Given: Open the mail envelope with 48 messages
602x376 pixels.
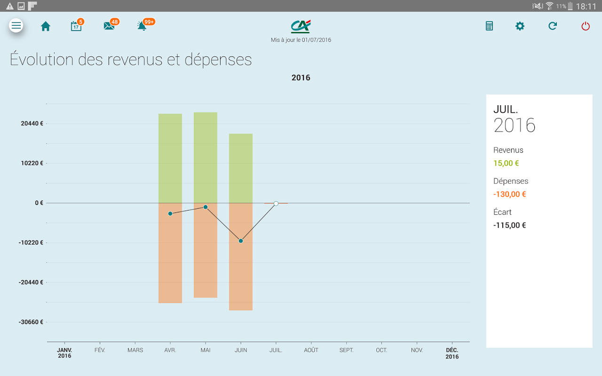Looking at the screenshot, I should click(111, 25).
